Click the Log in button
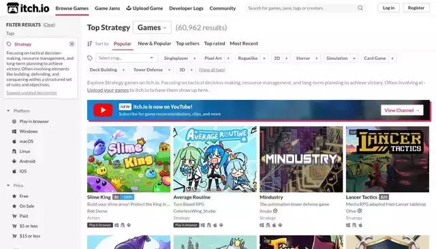Image resolution: width=436 pixels, height=249 pixels. point(389,7)
